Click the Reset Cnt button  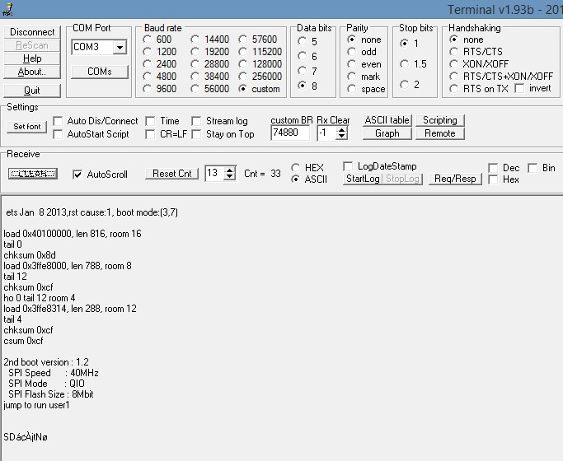[172, 174]
